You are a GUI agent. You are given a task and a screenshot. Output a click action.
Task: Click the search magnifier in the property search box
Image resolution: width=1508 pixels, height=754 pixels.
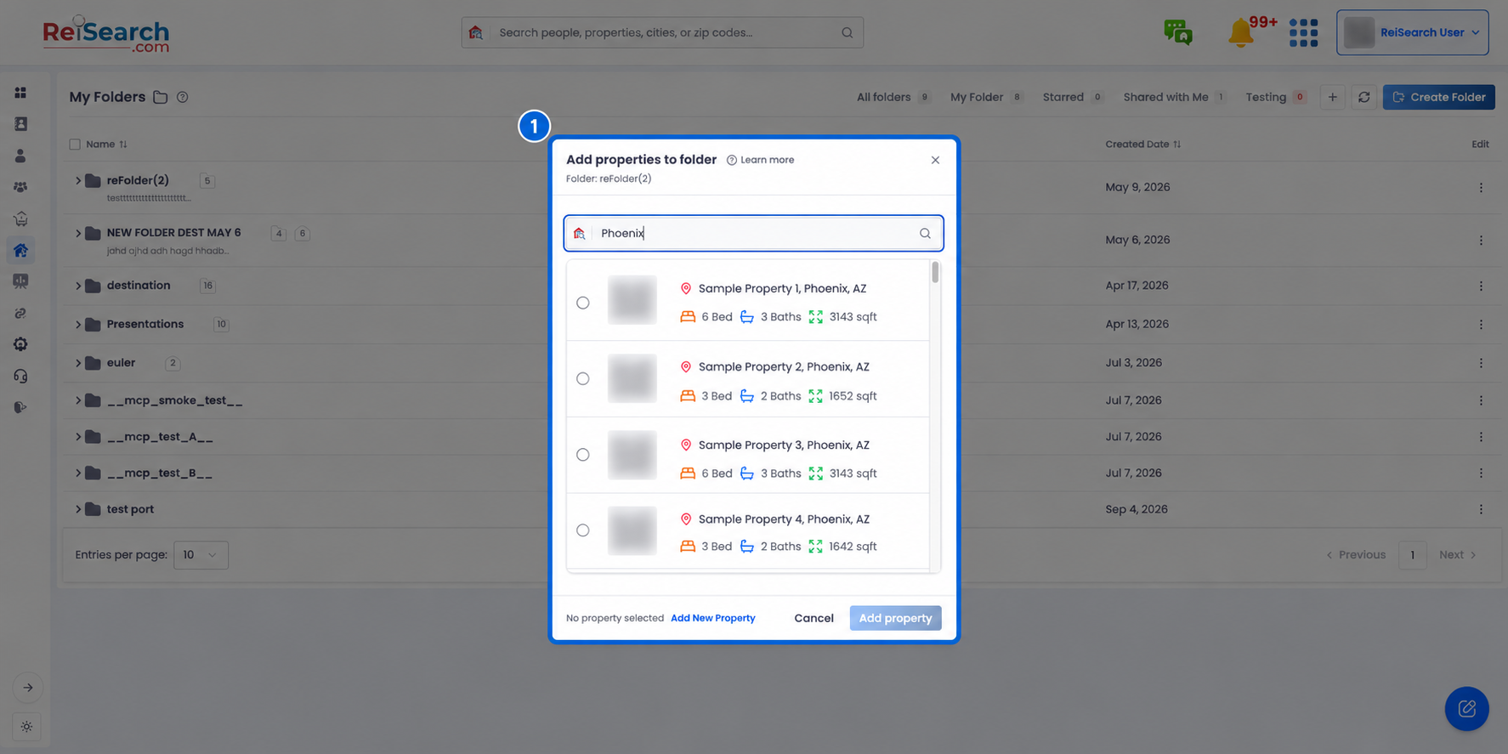925,234
